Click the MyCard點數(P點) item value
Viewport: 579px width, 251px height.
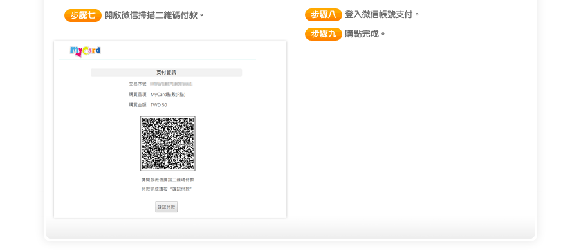(x=168, y=95)
